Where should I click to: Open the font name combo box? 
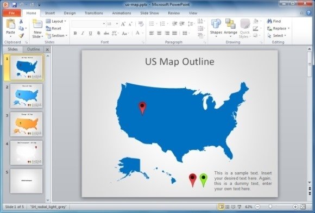point(89,24)
